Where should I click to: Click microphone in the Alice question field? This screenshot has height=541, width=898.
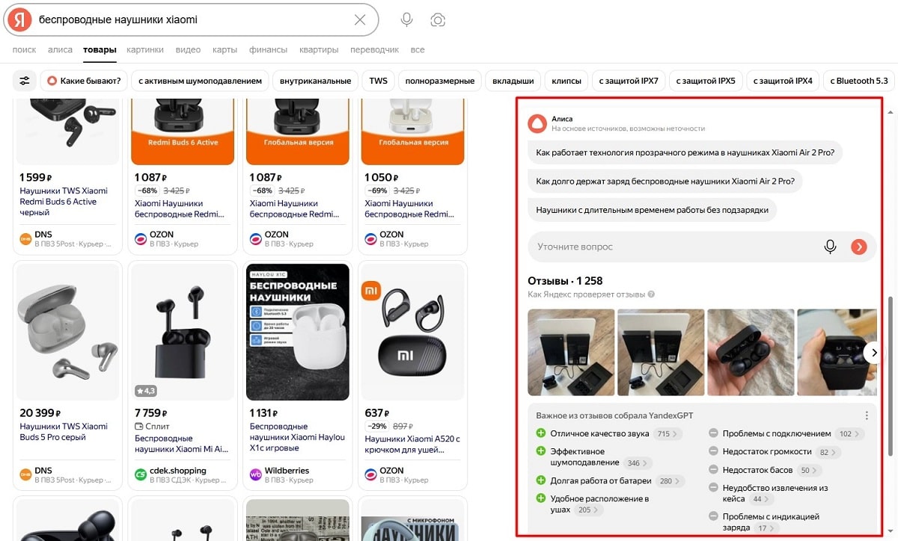830,247
